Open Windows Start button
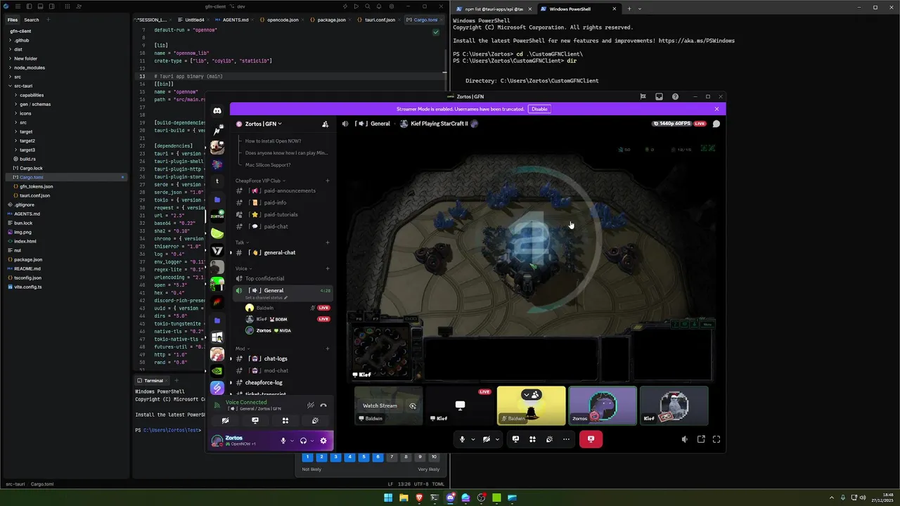 [x=387, y=498]
